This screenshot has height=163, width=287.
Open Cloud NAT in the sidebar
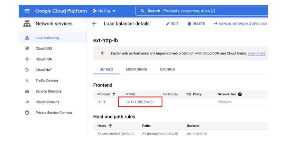[44, 70]
